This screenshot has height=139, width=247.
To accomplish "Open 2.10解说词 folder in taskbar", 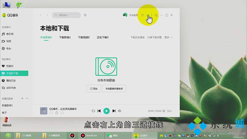I will click(53, 136).
